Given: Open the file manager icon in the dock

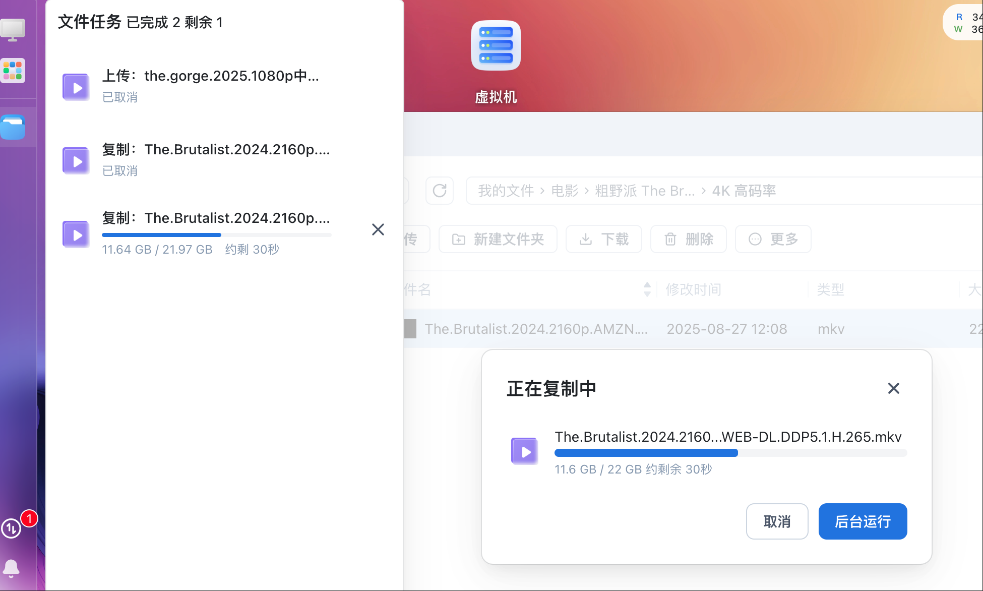Looking at the screenshot, I should click(x=14, y=127).
